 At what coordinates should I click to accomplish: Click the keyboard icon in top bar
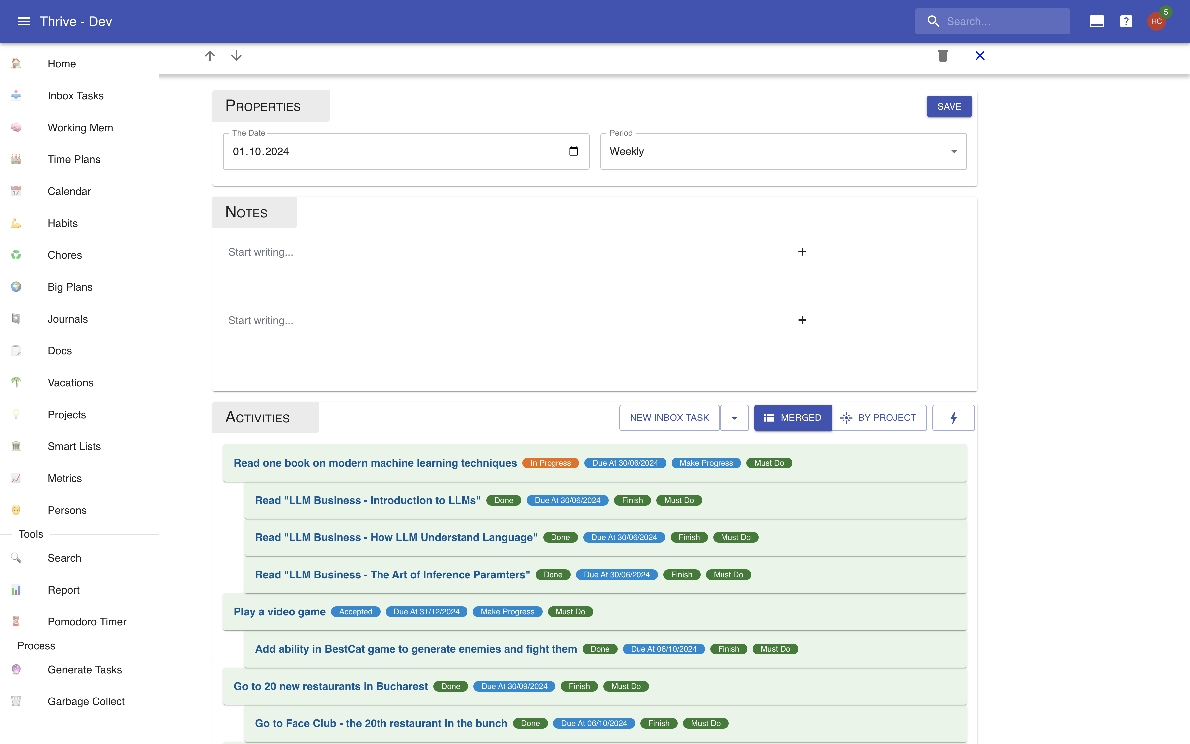point(1097,21)
